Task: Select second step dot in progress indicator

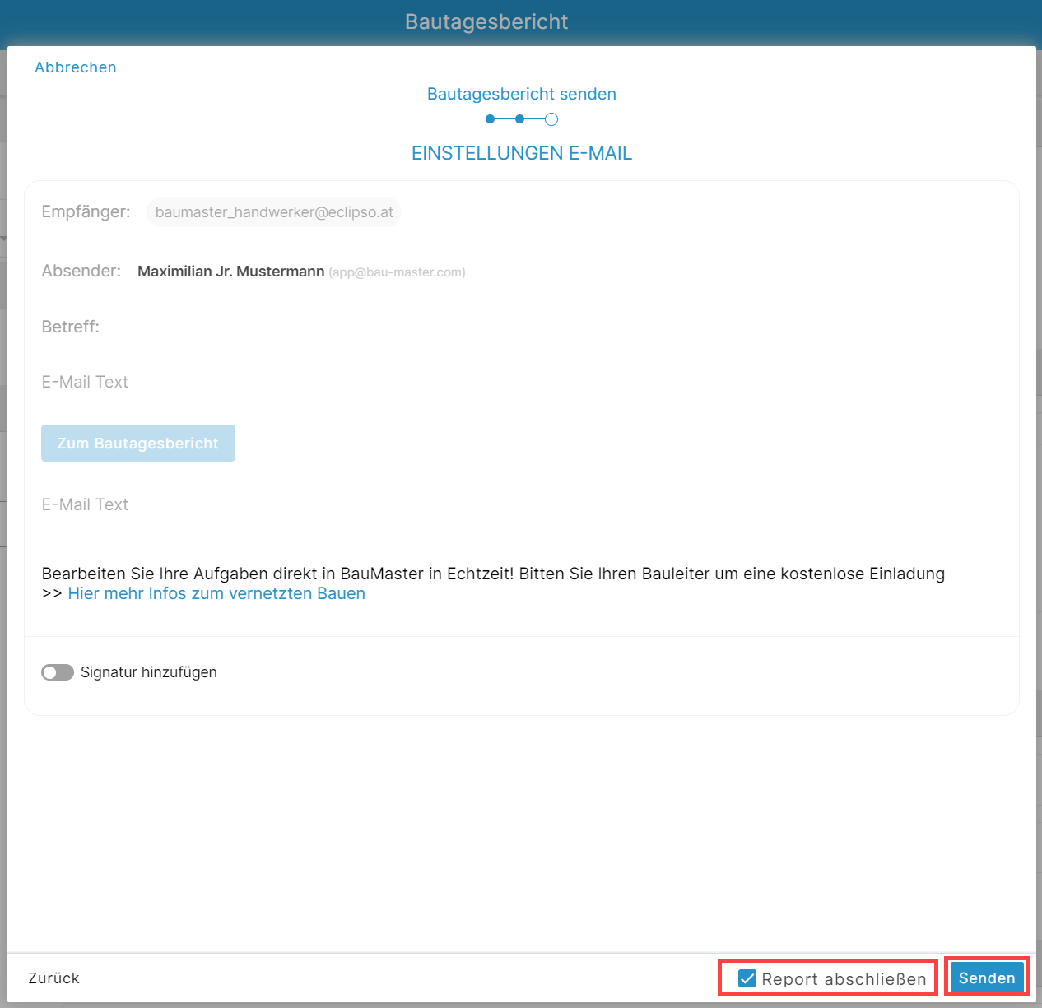Action: click(x=519, y=119)
